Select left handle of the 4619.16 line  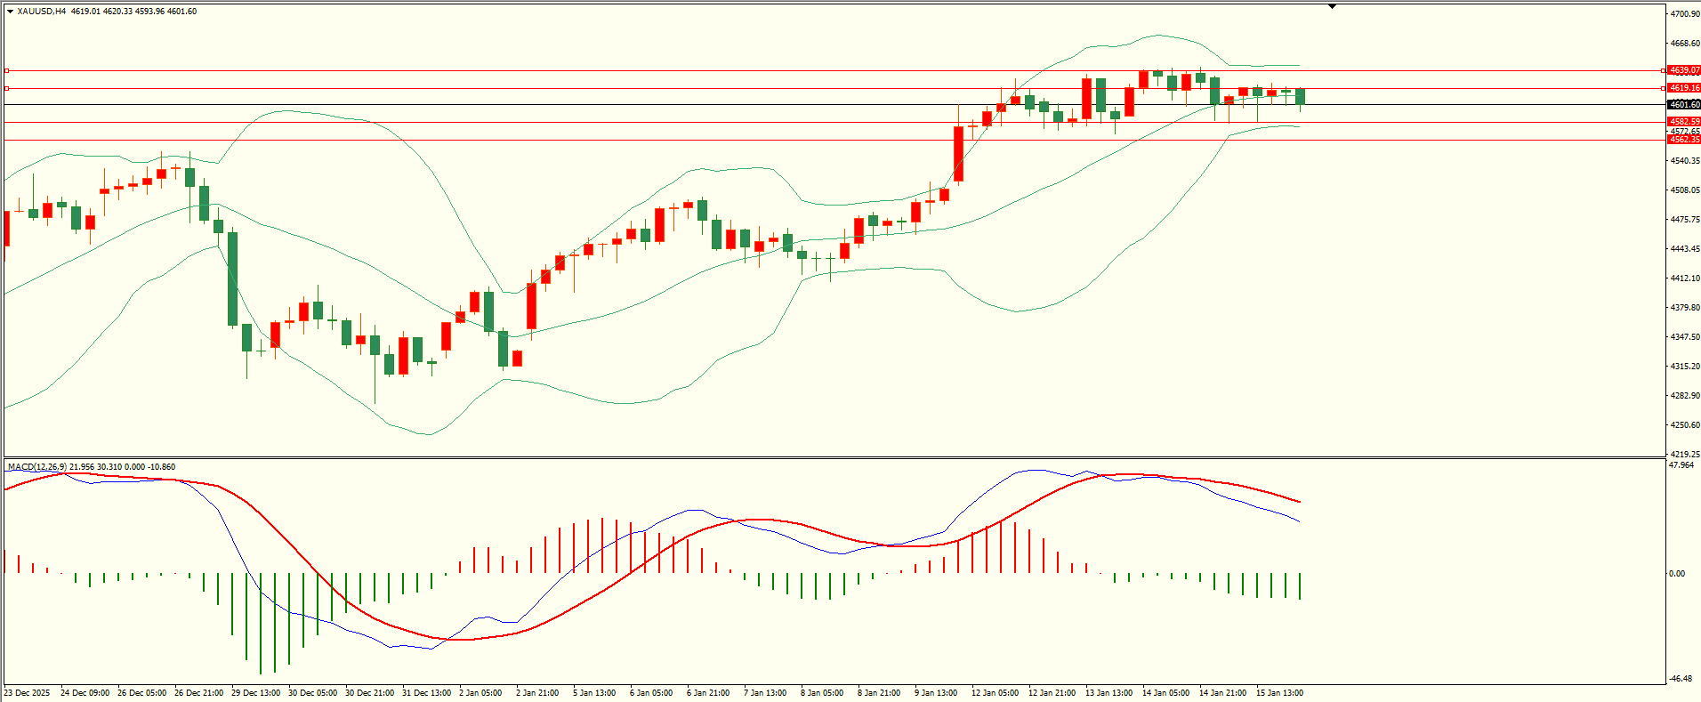[x=6, y=88]
